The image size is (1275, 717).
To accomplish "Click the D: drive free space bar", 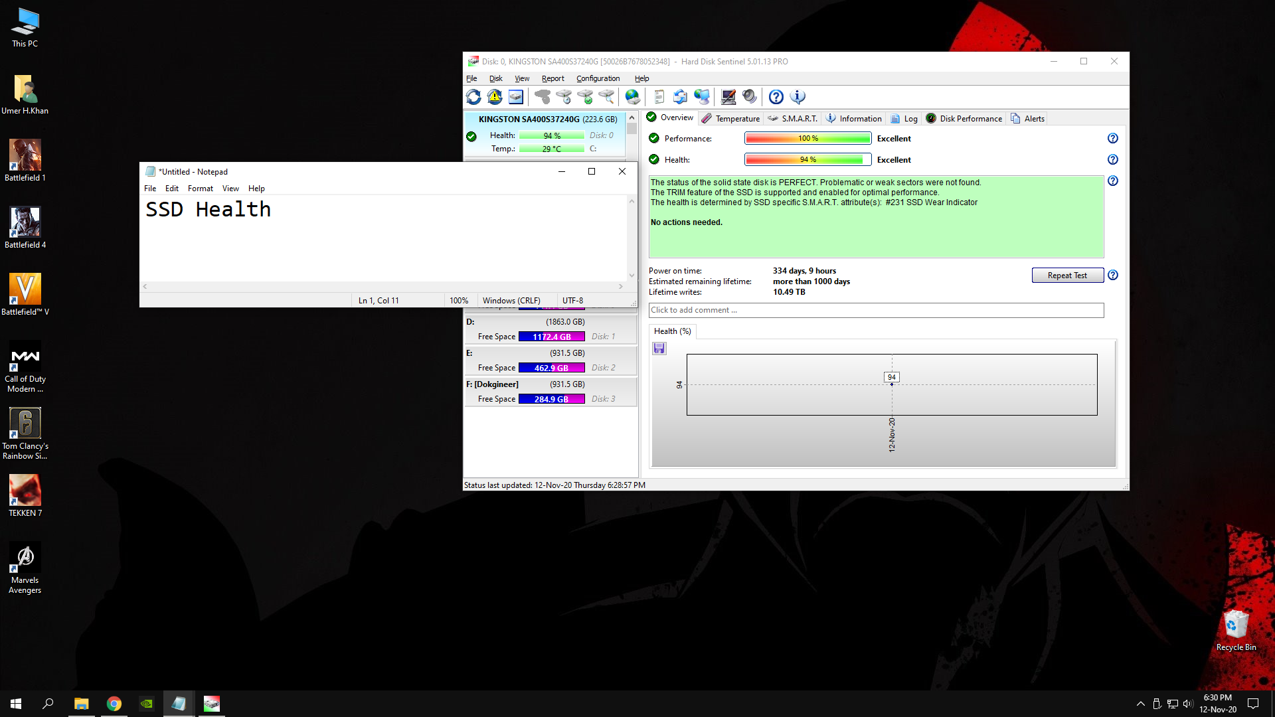I will tap(551, 337).
